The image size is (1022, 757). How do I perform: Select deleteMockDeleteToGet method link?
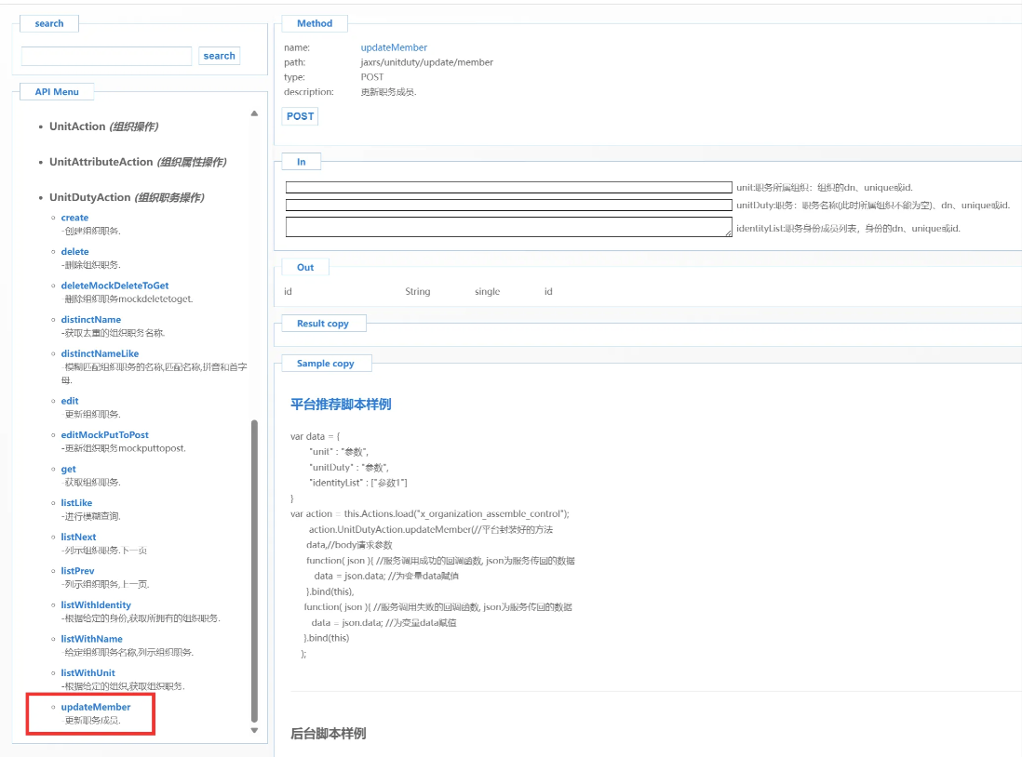click(114, 286)
